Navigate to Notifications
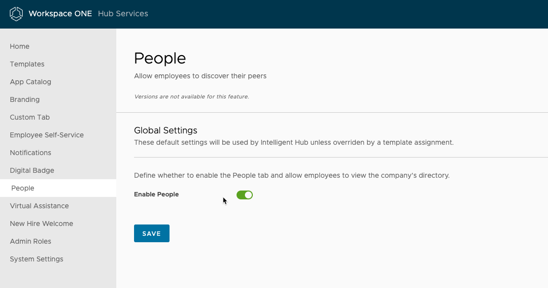548x288 pixels. [31, 153]
